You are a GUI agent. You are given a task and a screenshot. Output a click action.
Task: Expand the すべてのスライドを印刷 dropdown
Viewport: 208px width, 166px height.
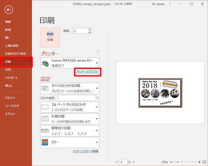point(70,88)
